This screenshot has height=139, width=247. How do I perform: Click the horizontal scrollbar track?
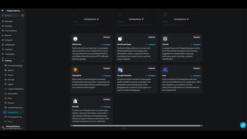pos(136,126)
